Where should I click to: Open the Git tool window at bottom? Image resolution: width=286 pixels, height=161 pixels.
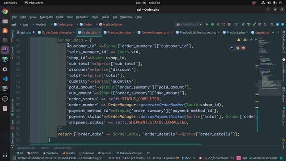[20, 153]
